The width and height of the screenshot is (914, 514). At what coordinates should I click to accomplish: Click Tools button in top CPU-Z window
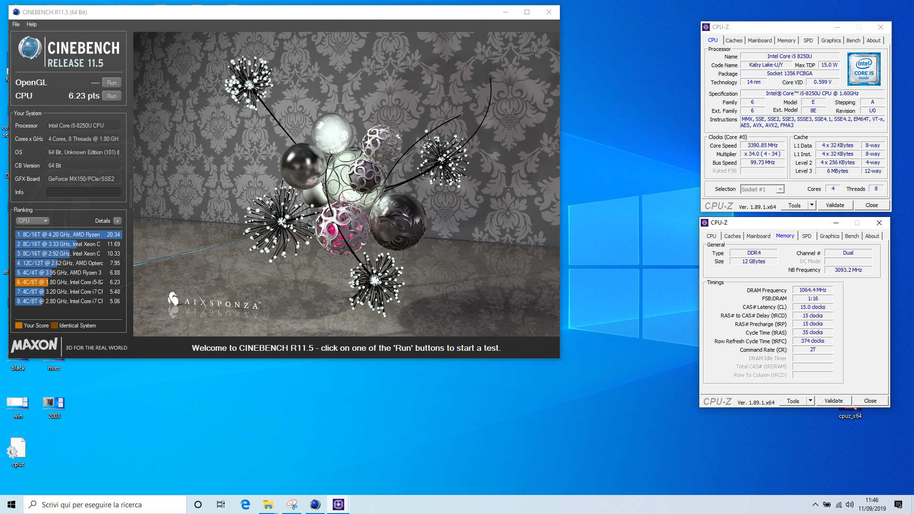point(795,206)
